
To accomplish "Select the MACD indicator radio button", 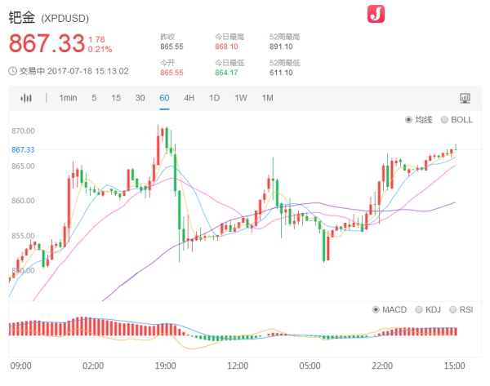I will tap(376, 309).
